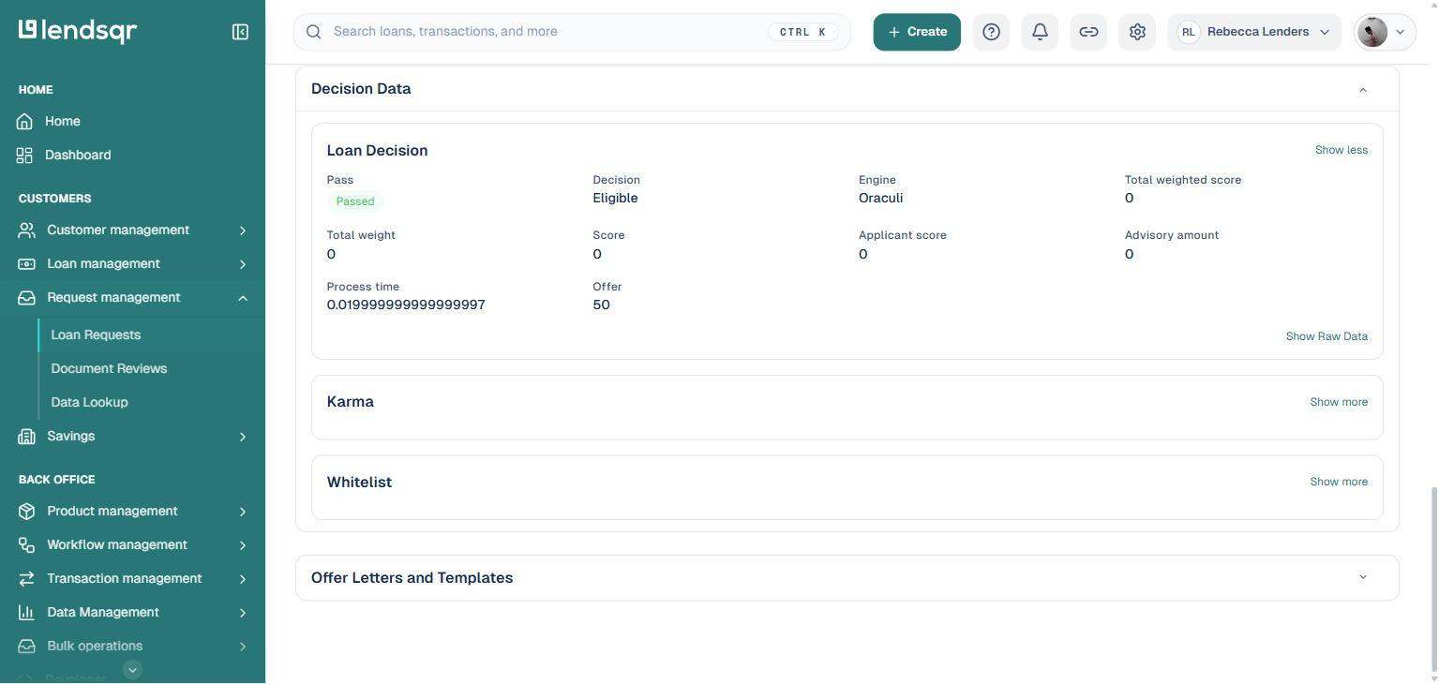Open Data Lookup in sidebar
The height and width of the screenshot is (684, 1439).
tap(89, 403)
